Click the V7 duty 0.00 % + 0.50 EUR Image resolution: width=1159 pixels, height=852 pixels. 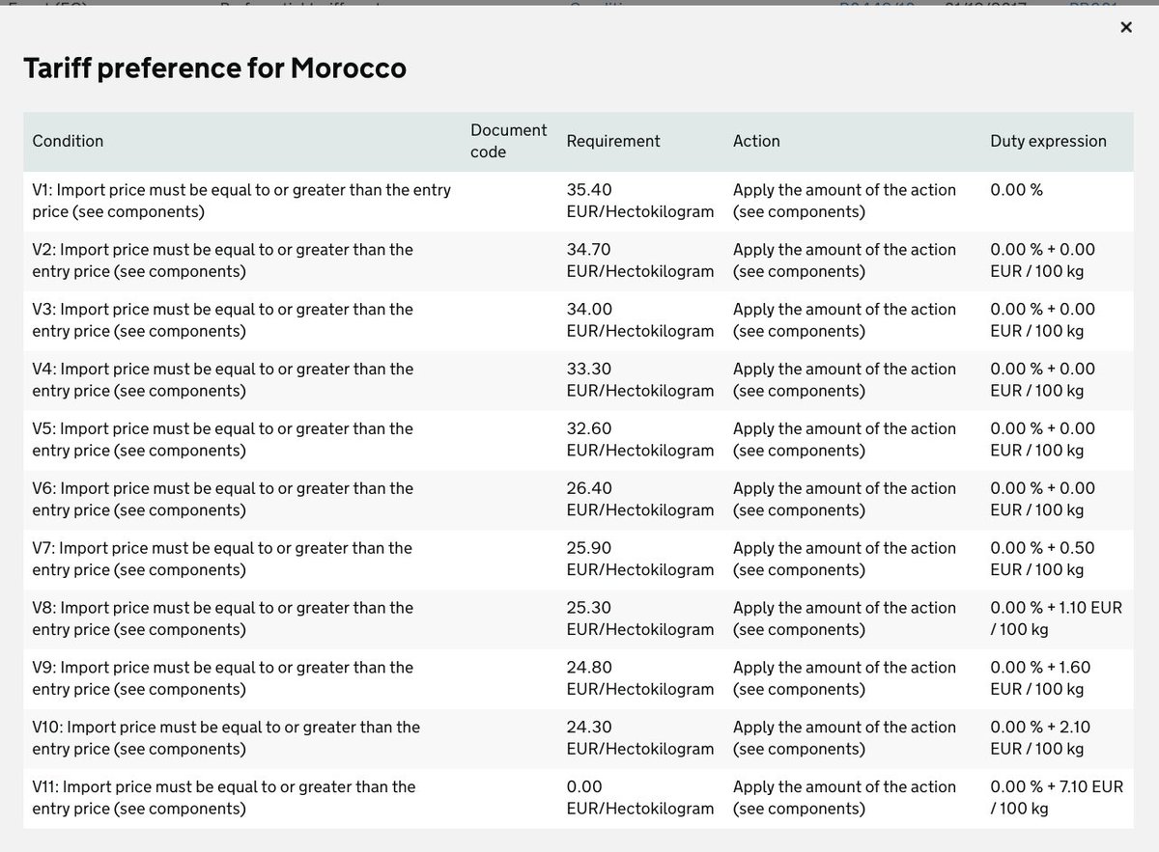1043,560
